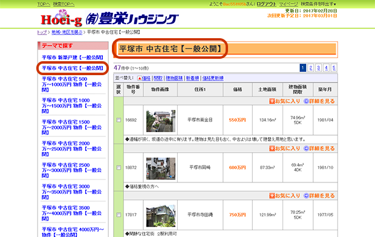The height and width of the screenshot is (237, 375).
Task: Click the 価格 column header
Action: 238,89
